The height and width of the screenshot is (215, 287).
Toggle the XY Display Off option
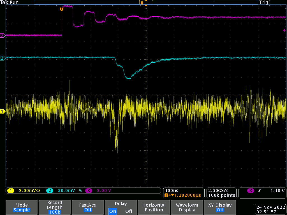tap(220, 207)
